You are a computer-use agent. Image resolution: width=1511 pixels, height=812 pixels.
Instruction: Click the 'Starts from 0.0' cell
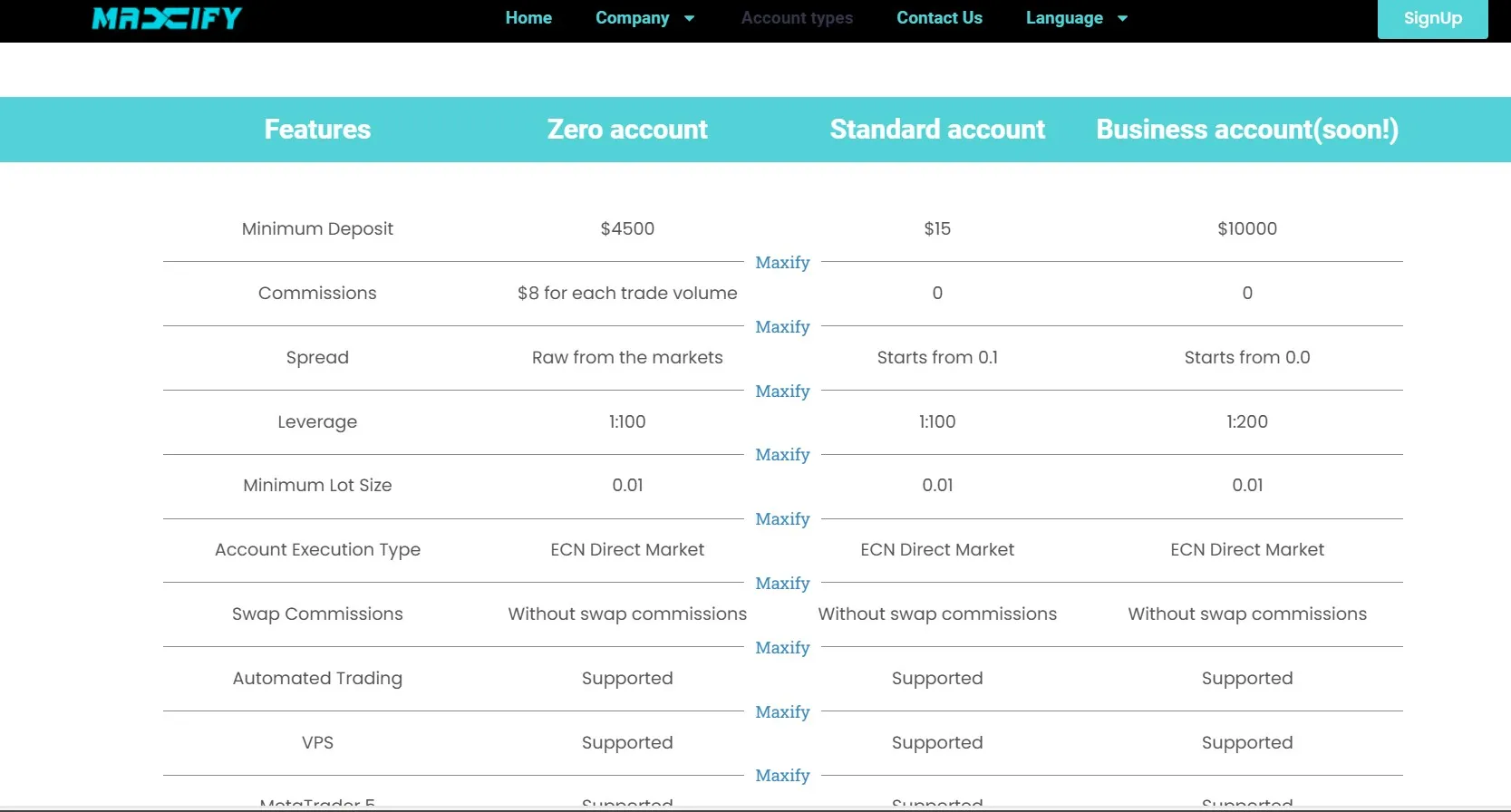tap(1247, 357)
